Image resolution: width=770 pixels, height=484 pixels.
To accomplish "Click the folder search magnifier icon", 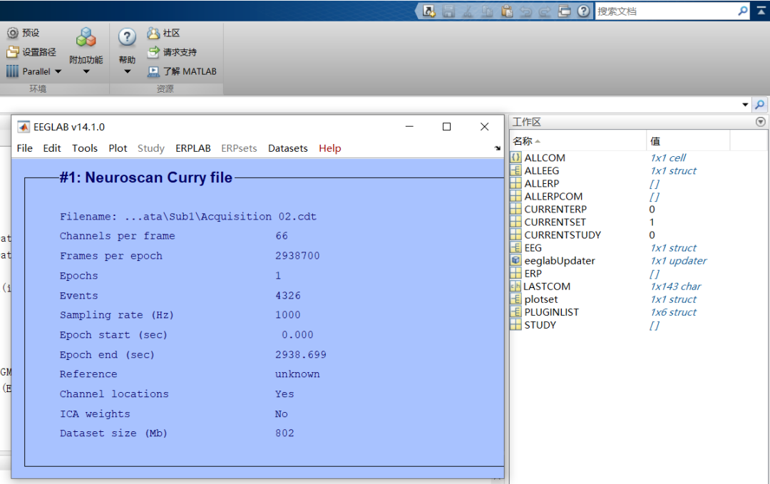I will coord(760,105).
